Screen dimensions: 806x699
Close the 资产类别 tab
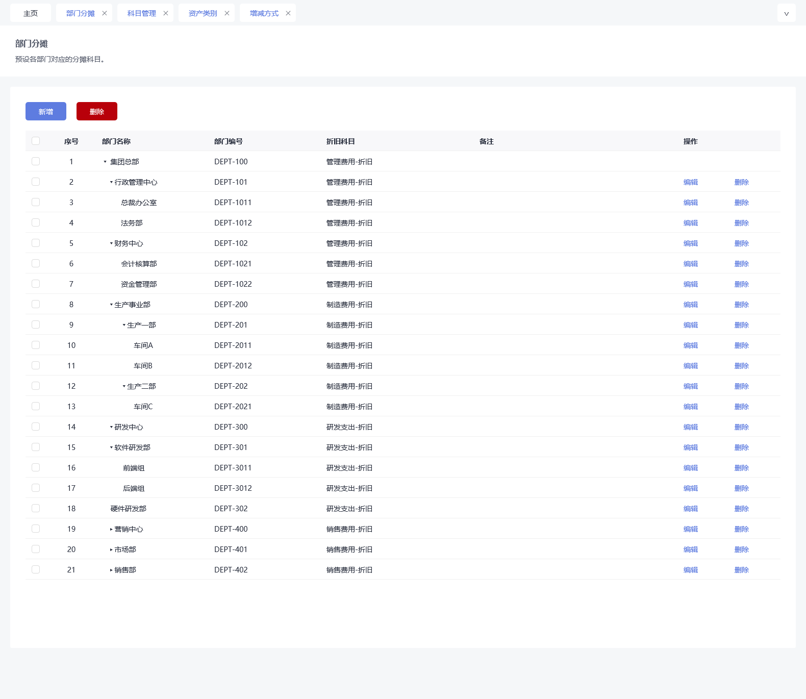click(x=227, y=13)
